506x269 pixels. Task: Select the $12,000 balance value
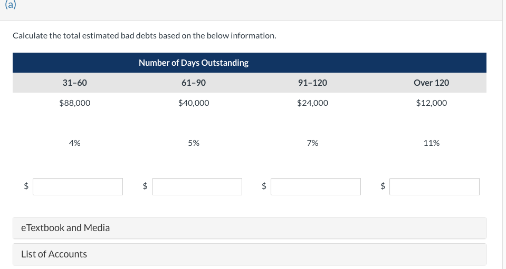(x=432, y=103)
